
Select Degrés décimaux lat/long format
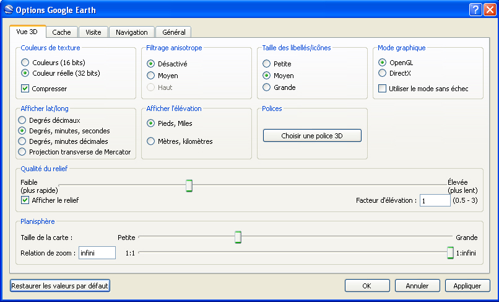[x=50, y=120]
